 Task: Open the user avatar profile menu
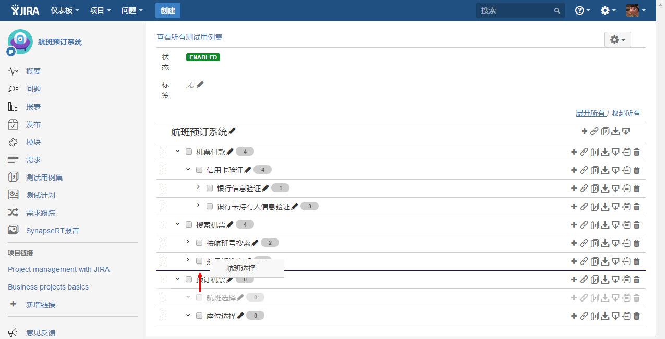coord(636,10)
